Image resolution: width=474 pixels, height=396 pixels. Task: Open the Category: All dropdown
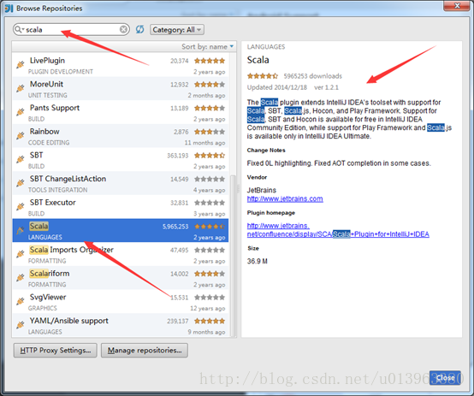(x=177, y=30)
